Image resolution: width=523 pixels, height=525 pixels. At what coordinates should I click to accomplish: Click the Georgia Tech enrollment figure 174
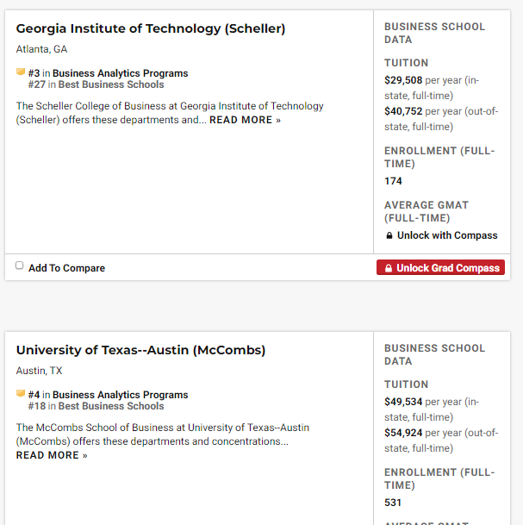393,181
